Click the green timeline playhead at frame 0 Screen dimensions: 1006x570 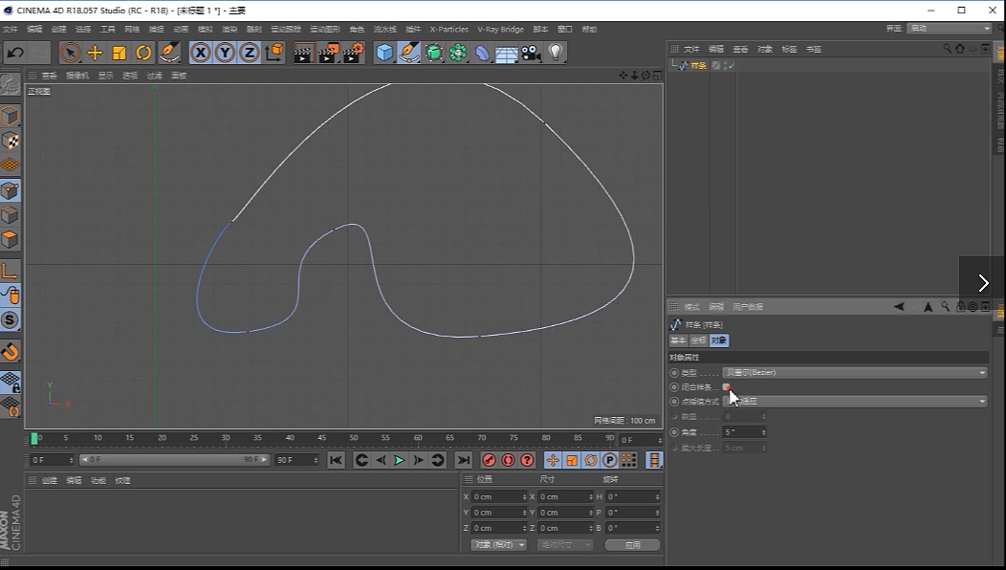tap(34, 438)
